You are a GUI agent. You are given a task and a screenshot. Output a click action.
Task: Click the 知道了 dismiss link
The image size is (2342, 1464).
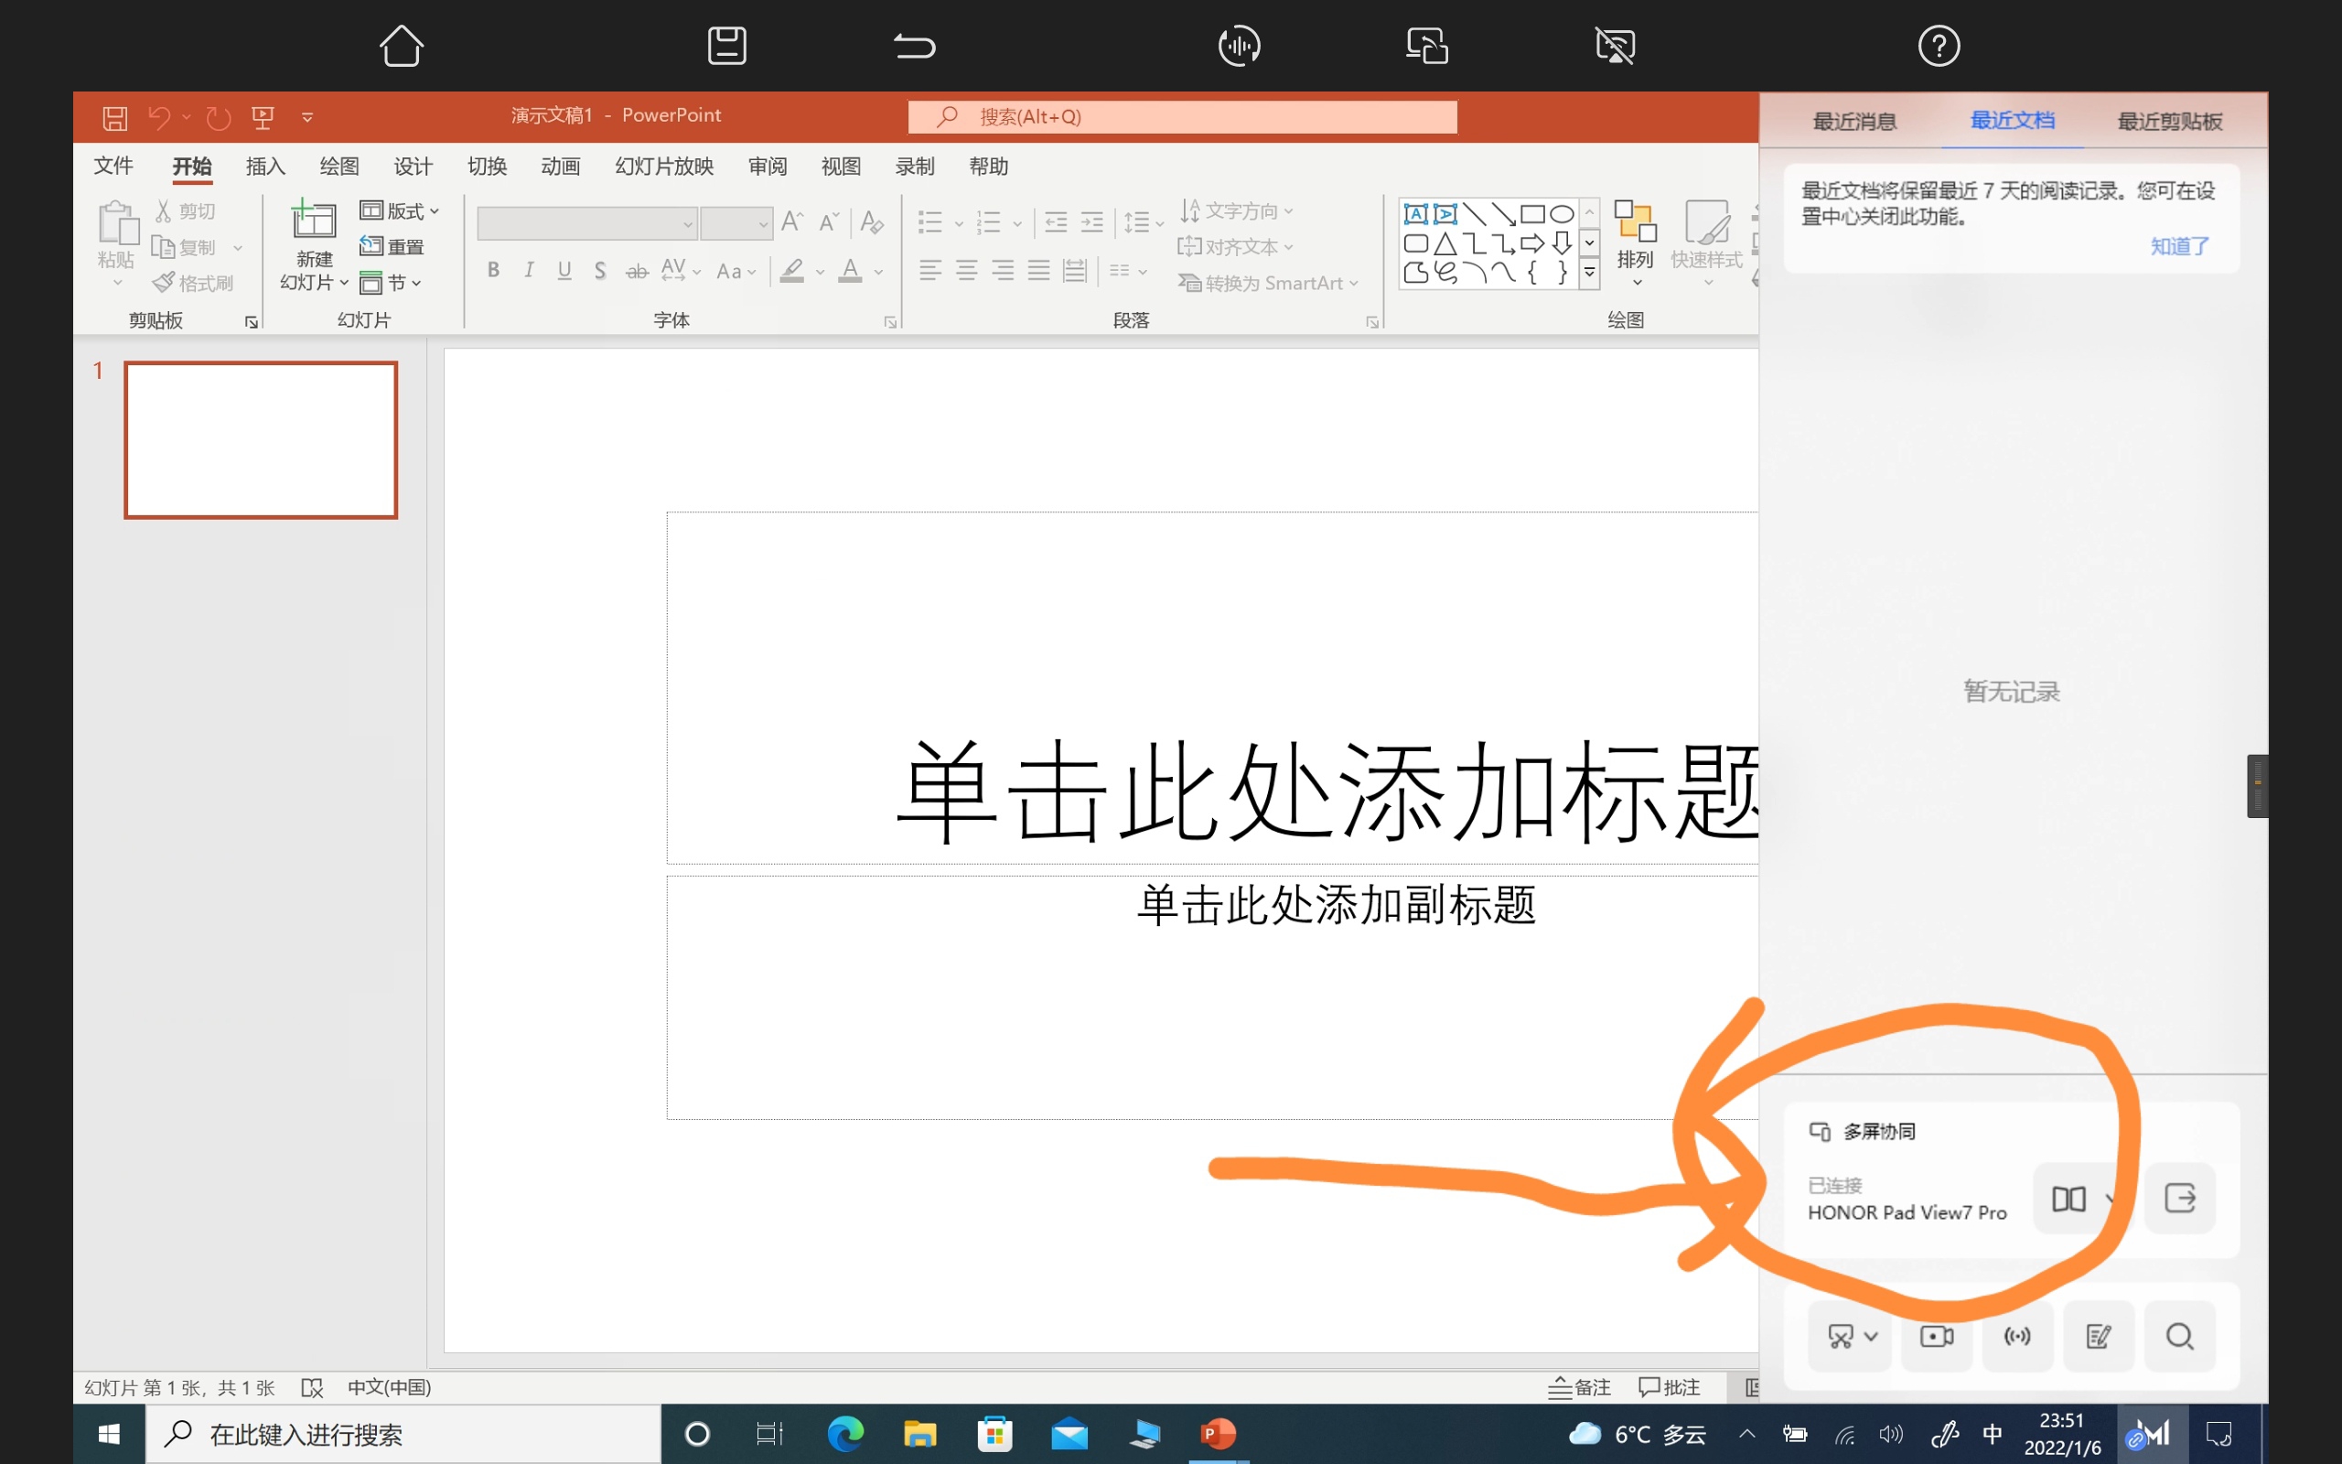point(2179,246)
